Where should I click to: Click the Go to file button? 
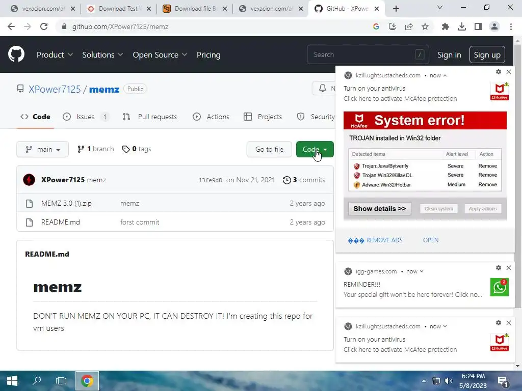(x=269, y=149)
